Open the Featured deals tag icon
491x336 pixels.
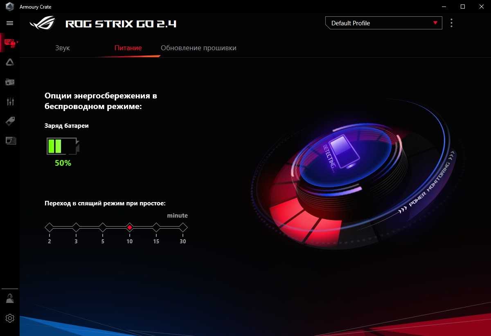(x=10, y=121)
